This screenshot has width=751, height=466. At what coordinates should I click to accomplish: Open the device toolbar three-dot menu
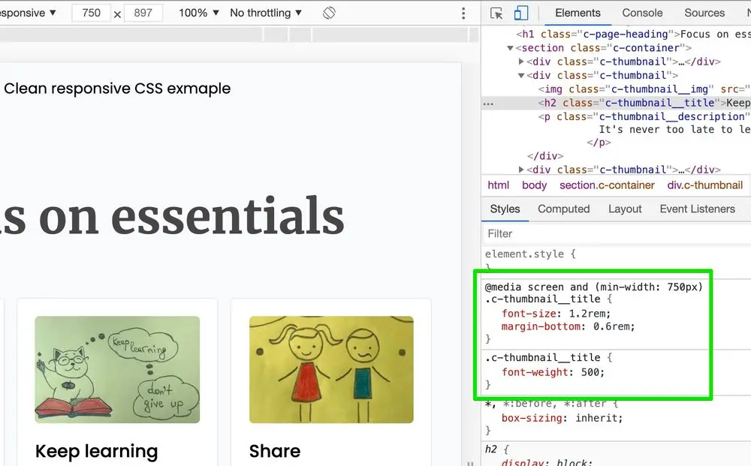coord(463,13)
